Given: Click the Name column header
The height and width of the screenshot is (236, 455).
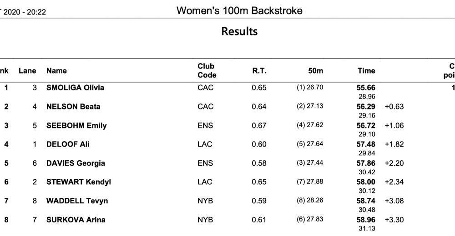Looking at the screenshot, I should (56, 71).
